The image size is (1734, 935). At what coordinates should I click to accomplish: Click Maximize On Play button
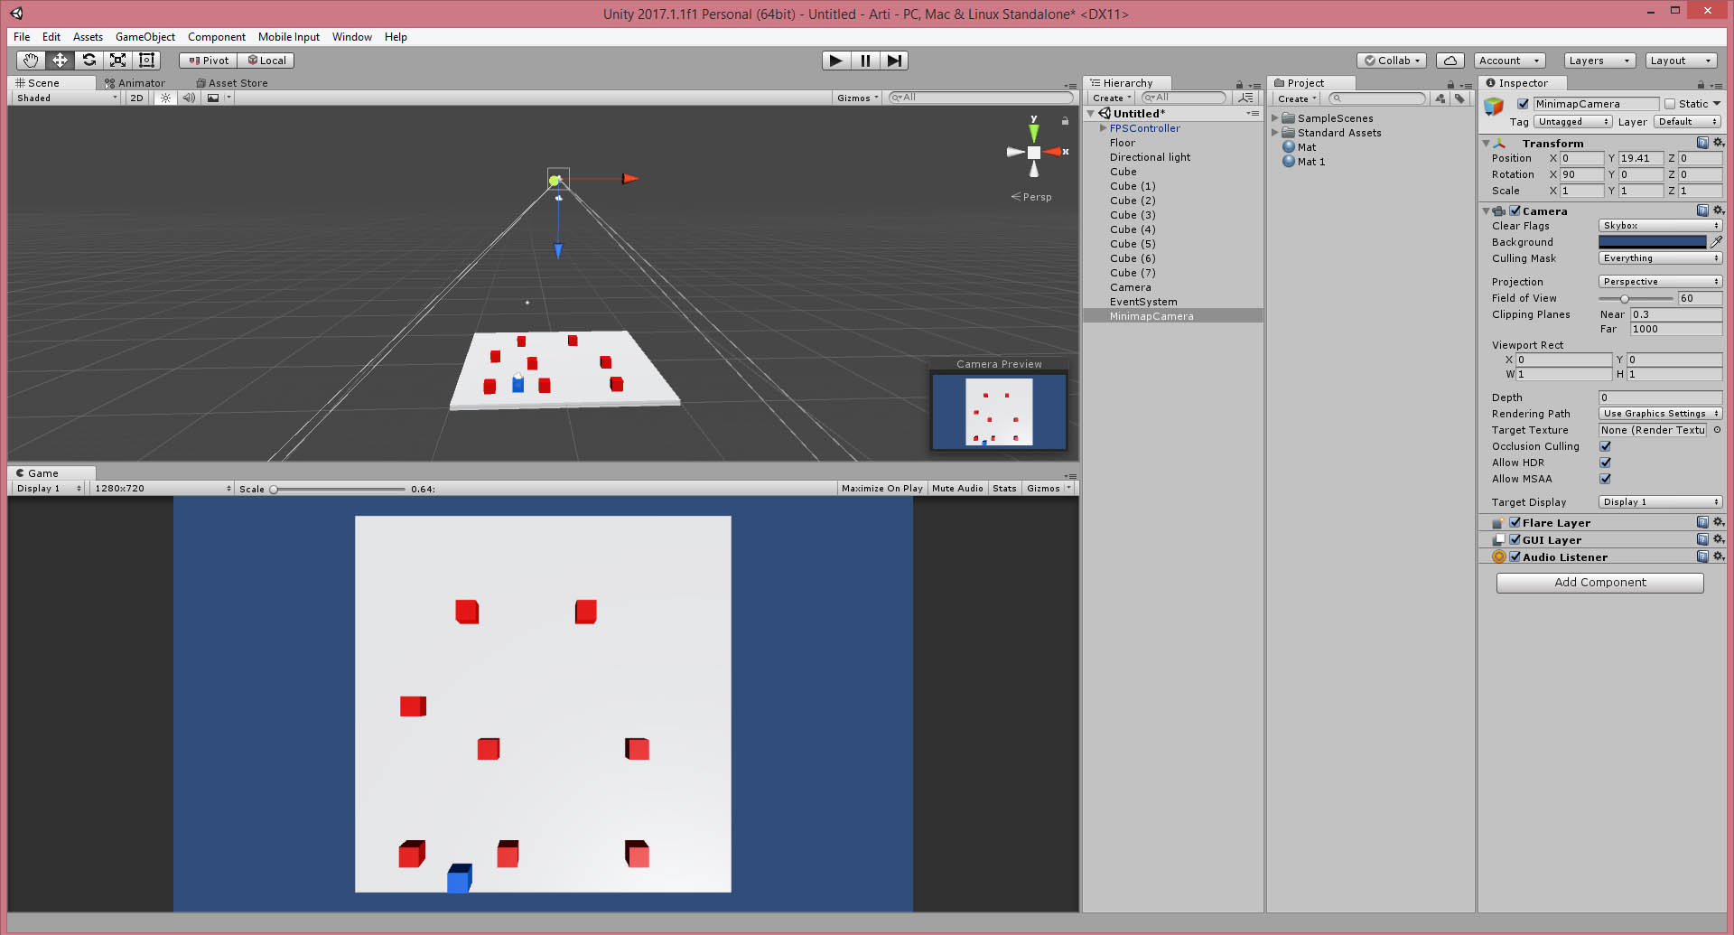click(x=881, y=489)
